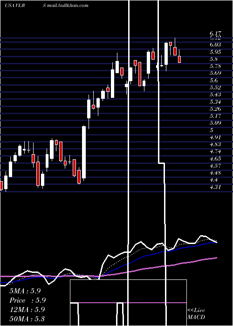Click the 5.26 price axis label
The height and width of the screenshot is (326, 233).
click(215, 109)
